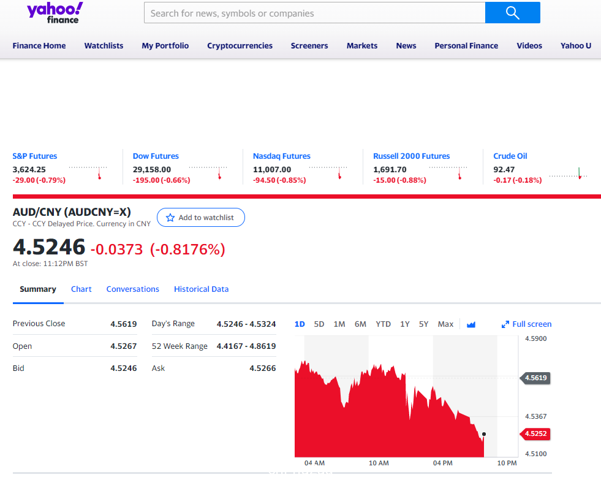Image resolution: width=601 pixels, height=477 pixels.
Task: Open the Nasdaq Futures quote link
Action: pyautogui.click(x=281, y=156)
